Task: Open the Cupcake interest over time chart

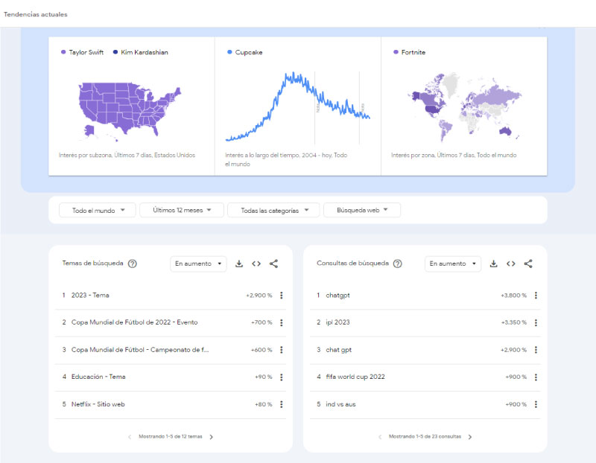Action: click(297, 106)
